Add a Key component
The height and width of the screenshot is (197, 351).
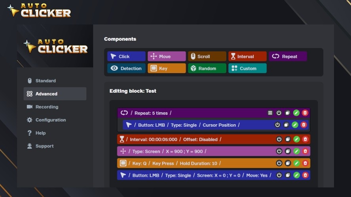point(167,68)
